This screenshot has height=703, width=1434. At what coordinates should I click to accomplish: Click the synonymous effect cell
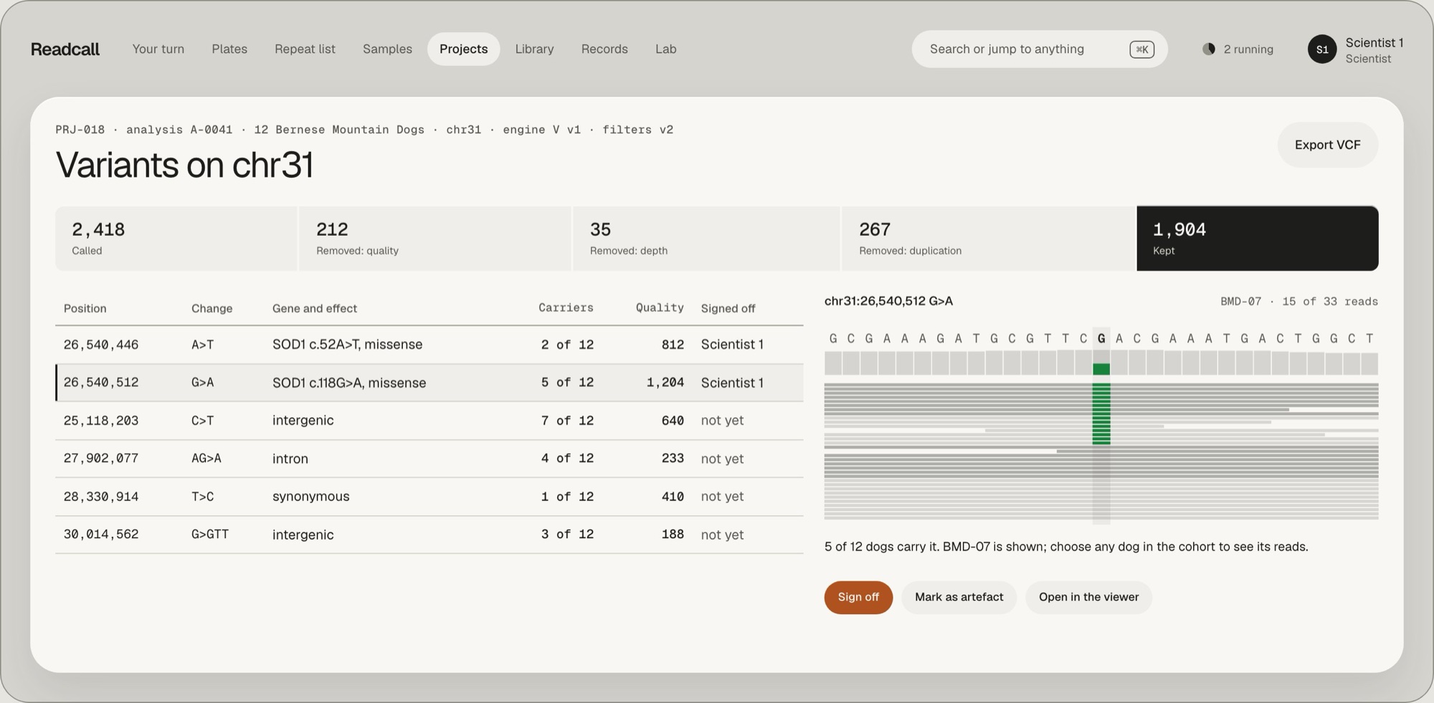coord(310,497)
